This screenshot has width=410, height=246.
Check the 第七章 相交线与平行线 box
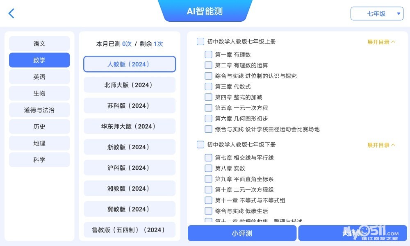coord(209,157)
